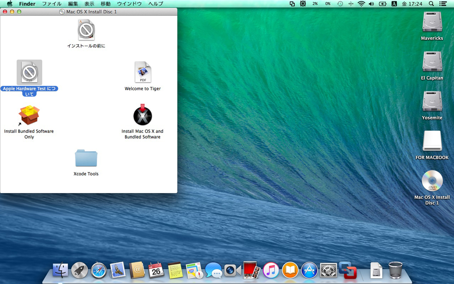The height and width of the screenshot is (284, 454).
Task: Open Mail app in the Dock
Action: tap(118, 270)
